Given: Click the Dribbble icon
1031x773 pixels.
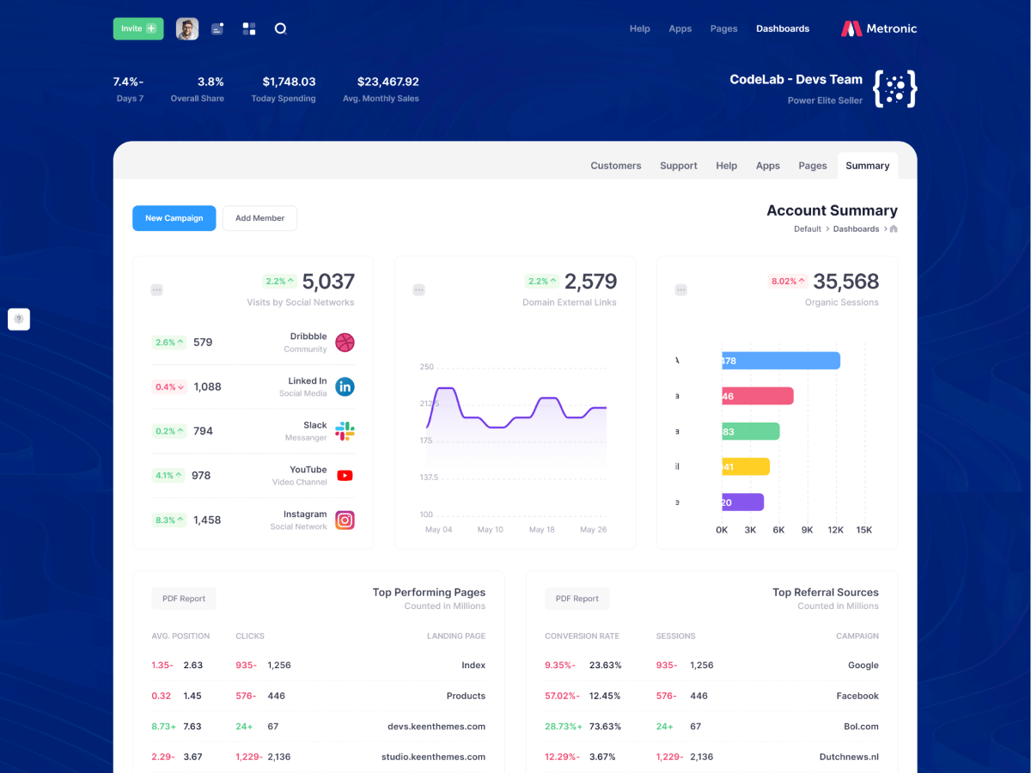Looking at the screenshot, I should (x=345, y=343).
